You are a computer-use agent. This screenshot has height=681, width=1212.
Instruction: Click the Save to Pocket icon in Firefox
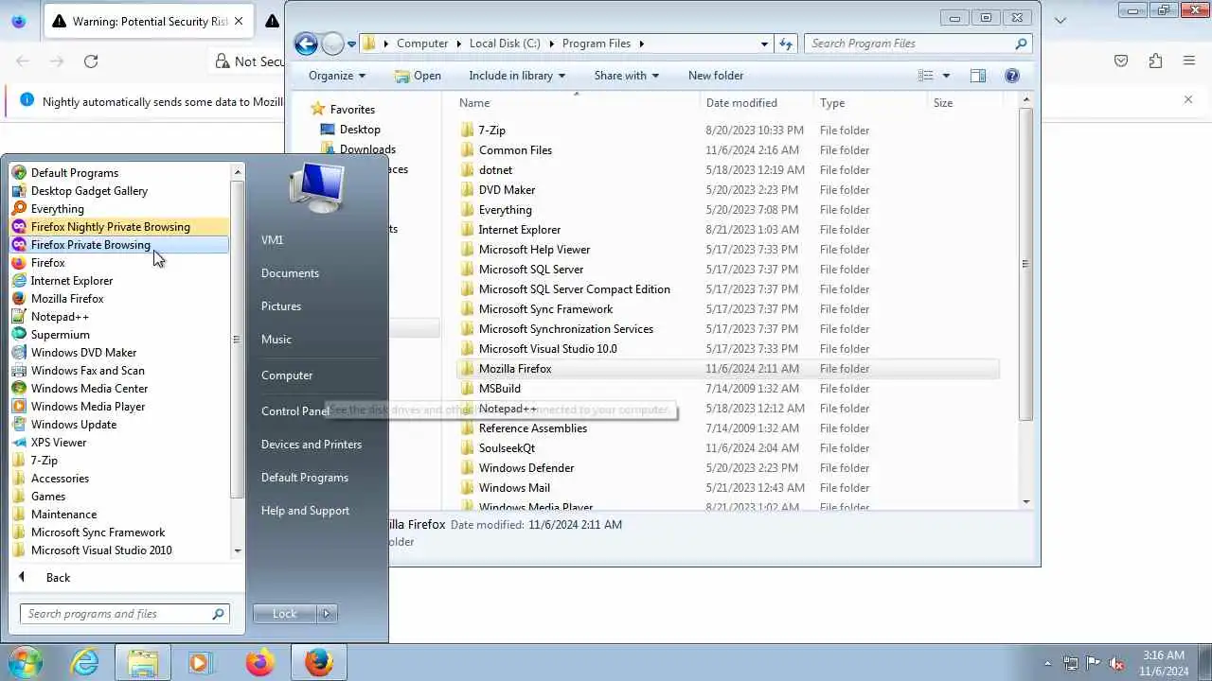click(1121, 61)
